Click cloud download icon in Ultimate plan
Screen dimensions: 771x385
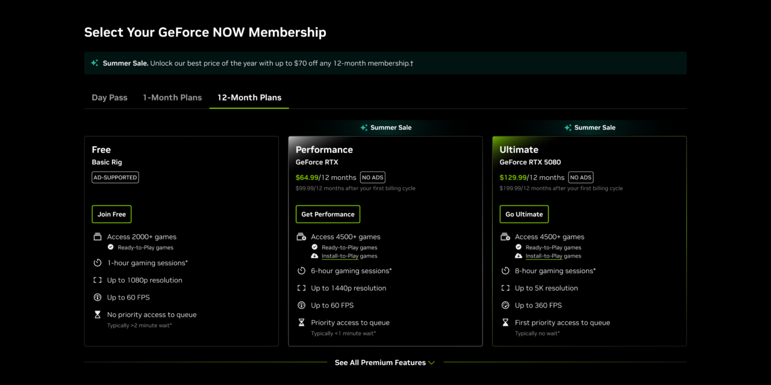(519, 256)
